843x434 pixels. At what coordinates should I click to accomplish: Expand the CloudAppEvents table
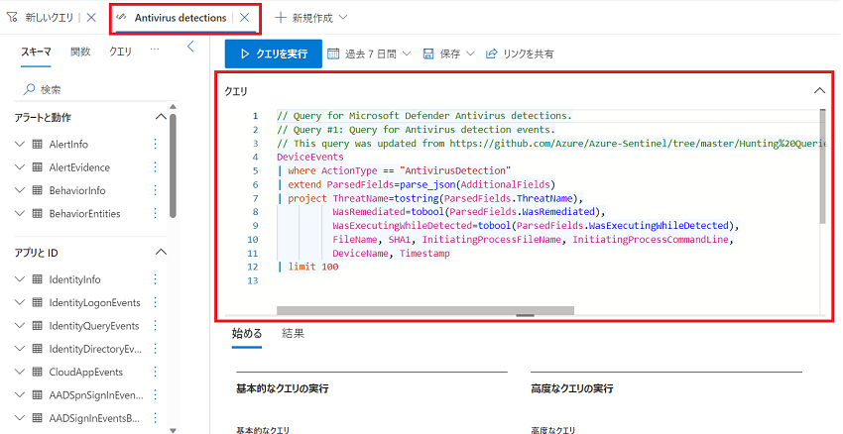coord(21,372)
